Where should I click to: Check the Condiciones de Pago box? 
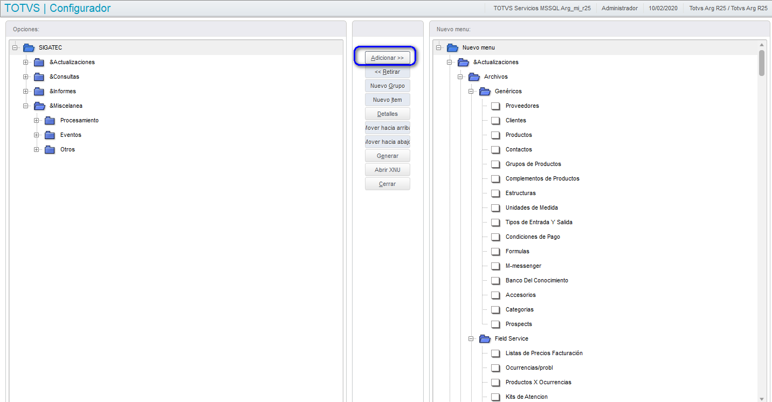pyautogui.click(x=495, y=237)
